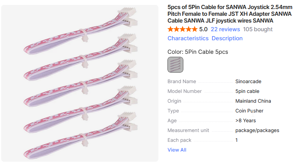298x167 pixels.
Task: Click the Sinoarcade brand name value
Action: coord(248,81)
